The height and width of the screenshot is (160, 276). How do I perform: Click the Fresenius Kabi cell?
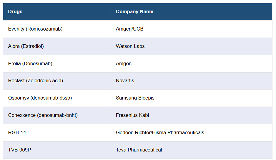tap(132, 115)
